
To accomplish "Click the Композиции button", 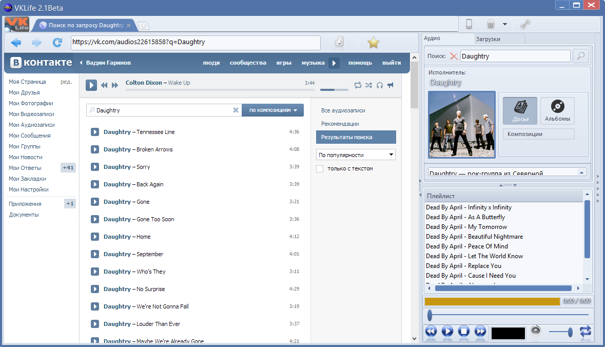I will (539, 134).
